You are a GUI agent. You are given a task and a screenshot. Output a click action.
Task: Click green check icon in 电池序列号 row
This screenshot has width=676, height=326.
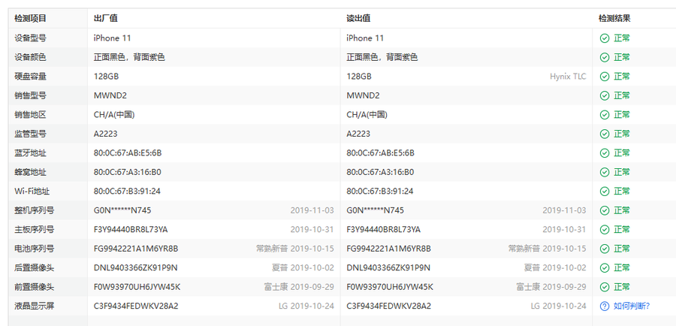click(x=605, y=249)
